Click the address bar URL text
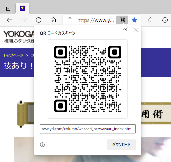This screenshot has width=171, height=162. click(96, 20)
